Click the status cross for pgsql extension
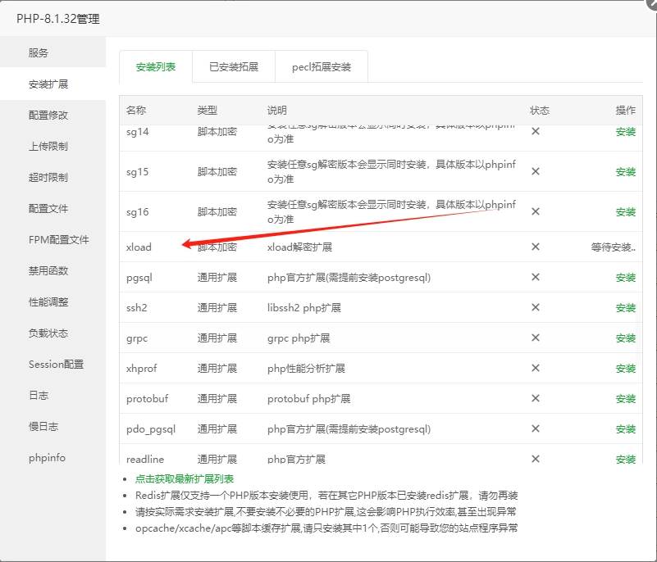 535,277
